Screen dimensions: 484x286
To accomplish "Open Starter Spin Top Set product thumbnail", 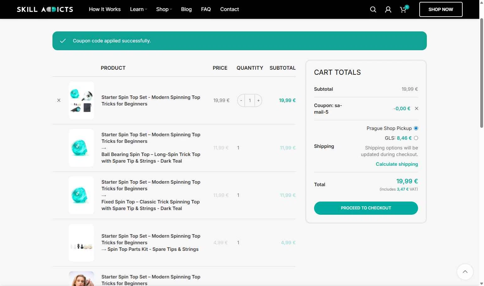I will click(81, 100).
